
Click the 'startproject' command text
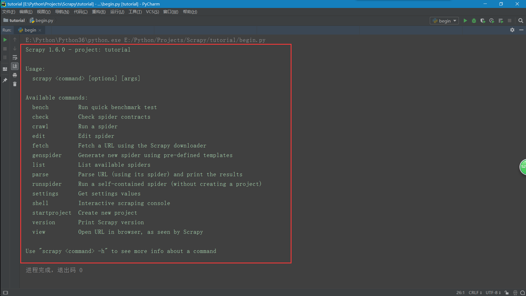(x=52, y=213)
